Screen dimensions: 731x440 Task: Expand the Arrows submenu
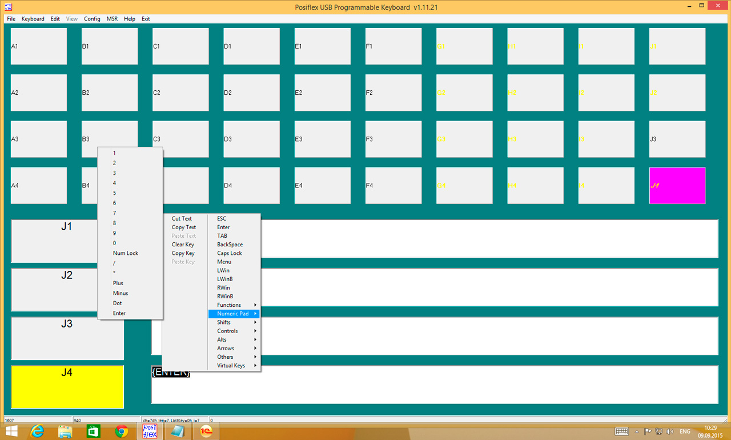tap(235, 348)
